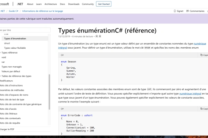Image resolution: width=208 pixels, height=138 pixels.
Task: Open the Architecture menu item
Action: pyautogui.click(x=51, y=4)
